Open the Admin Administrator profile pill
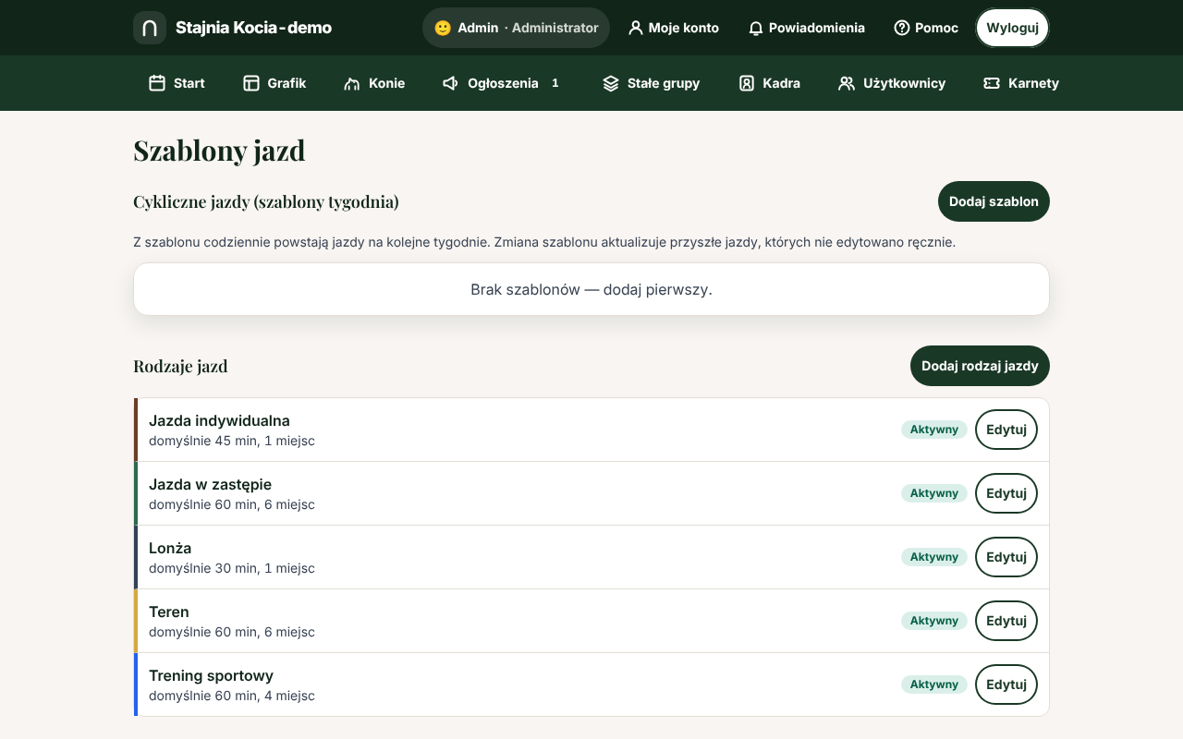1183x739 pixels. [x=516, y=28]
